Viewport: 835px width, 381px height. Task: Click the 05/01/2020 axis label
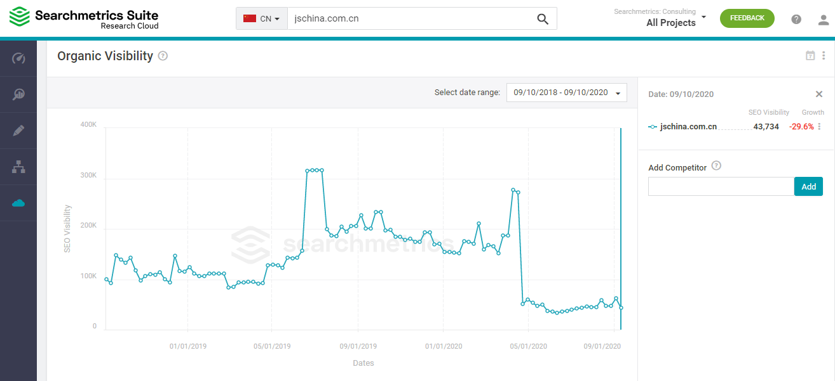coord(528,346)
